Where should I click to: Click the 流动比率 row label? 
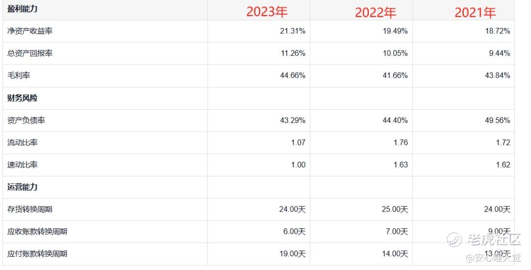22,143
